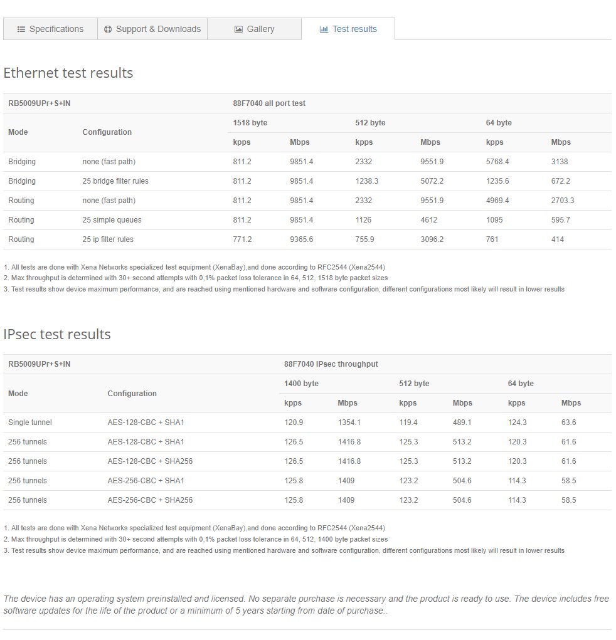Click the lifebuoy icon beside Support & Downloads
This screenshot has width=616, height=640.
tap(108, 29)
